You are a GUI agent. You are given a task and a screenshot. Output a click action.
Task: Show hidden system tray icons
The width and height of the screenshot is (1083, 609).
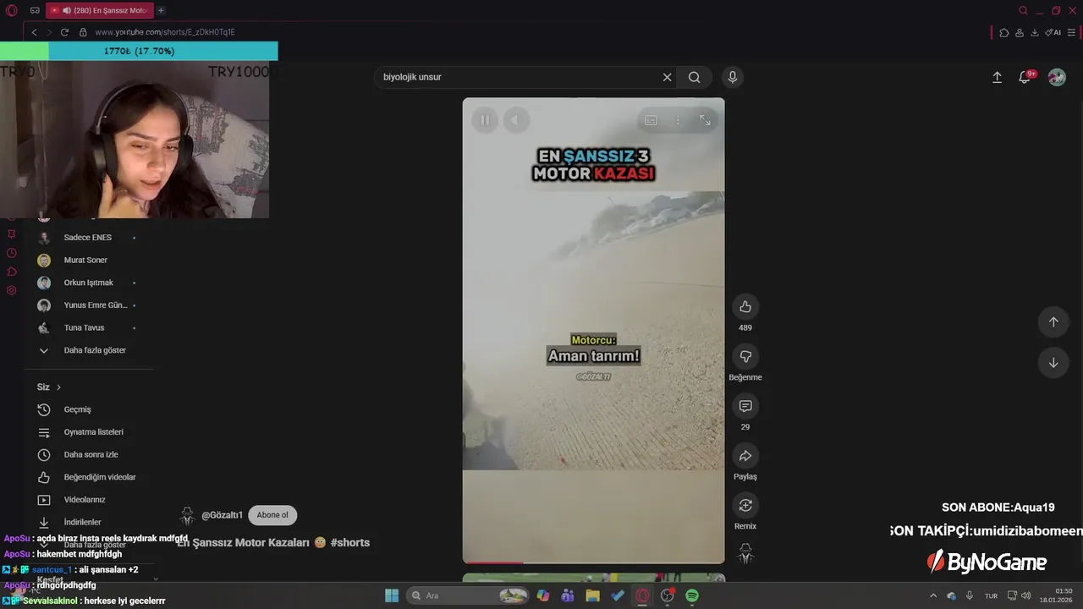pos(933,595)
